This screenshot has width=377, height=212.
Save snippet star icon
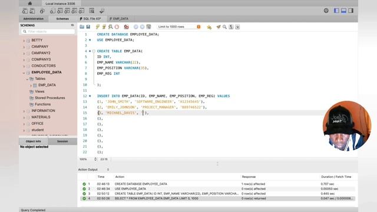tap(209, 27)
